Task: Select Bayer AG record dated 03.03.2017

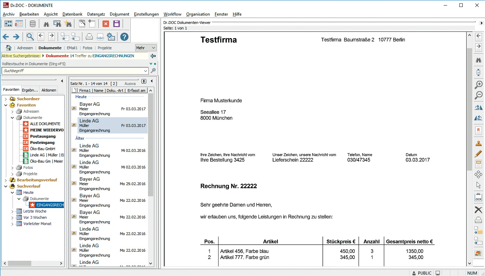Action: pyautogui.click(x=109, y=109)
